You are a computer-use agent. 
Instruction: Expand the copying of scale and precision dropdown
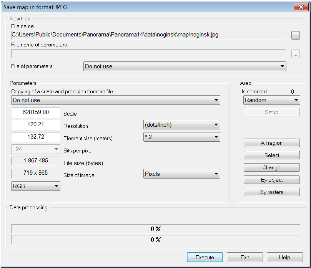click(x=115, y=100)
